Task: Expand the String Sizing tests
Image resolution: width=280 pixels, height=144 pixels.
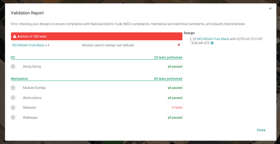Action: click(13, 66)
